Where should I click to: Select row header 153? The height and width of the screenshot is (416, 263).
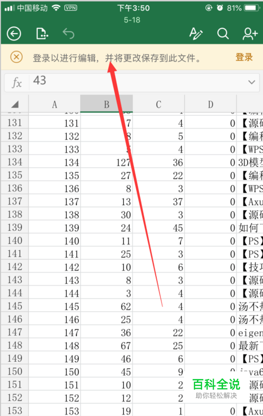[15, 410]
